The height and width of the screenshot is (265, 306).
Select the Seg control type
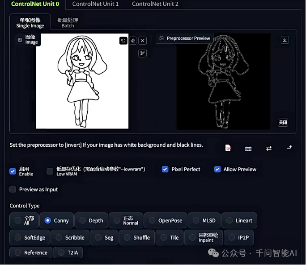pos(104,238)
